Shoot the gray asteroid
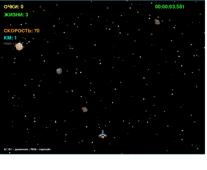207x170 pixels. click(59, 71)
